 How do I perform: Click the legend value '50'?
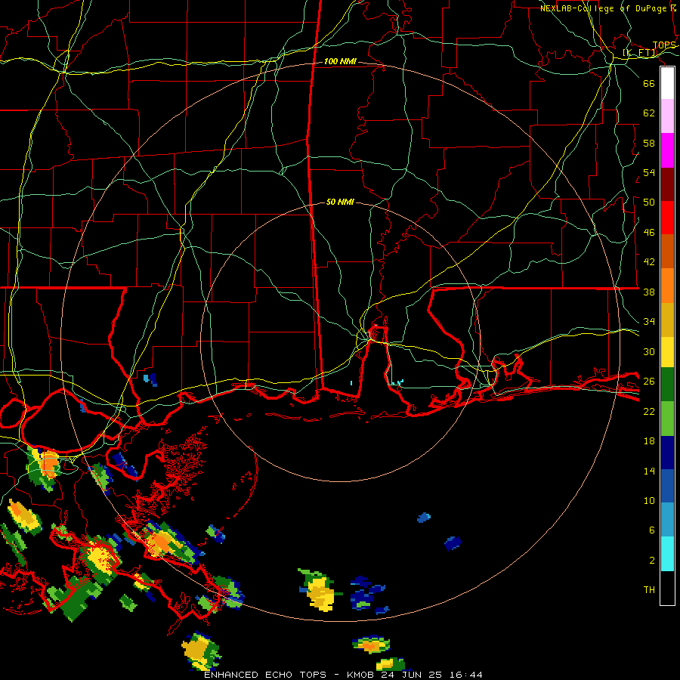(x=649, y=202)
